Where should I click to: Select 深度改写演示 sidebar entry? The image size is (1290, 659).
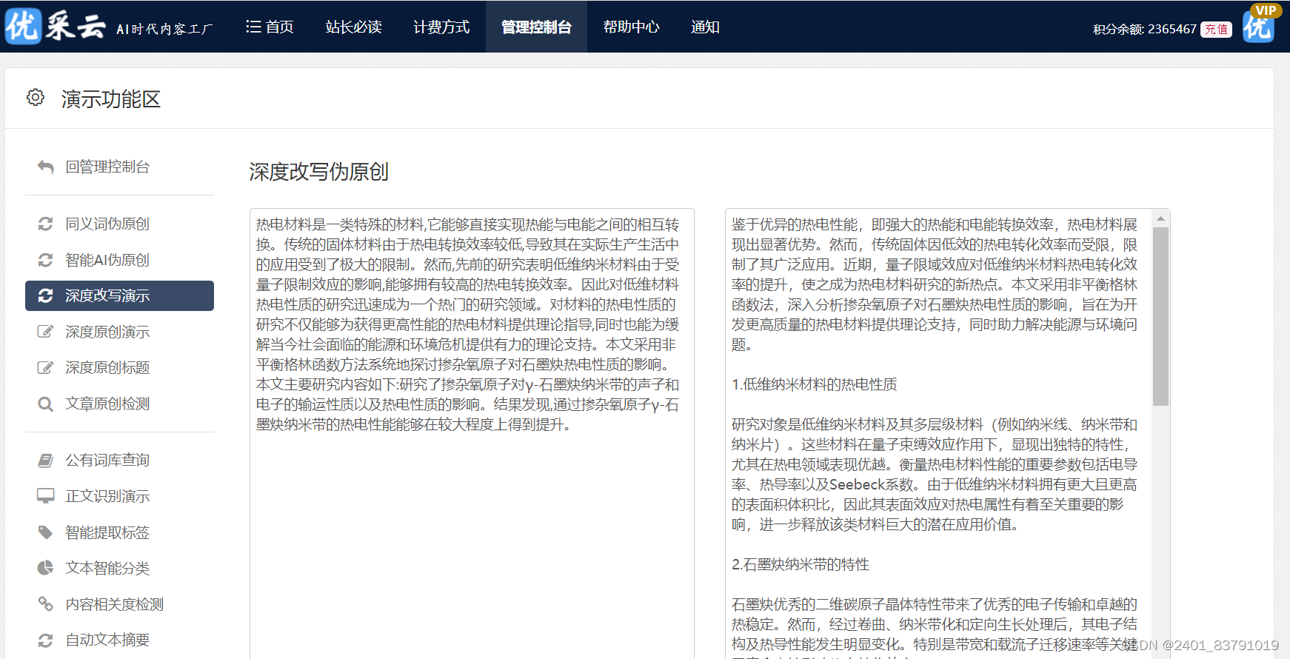[119, 295]
